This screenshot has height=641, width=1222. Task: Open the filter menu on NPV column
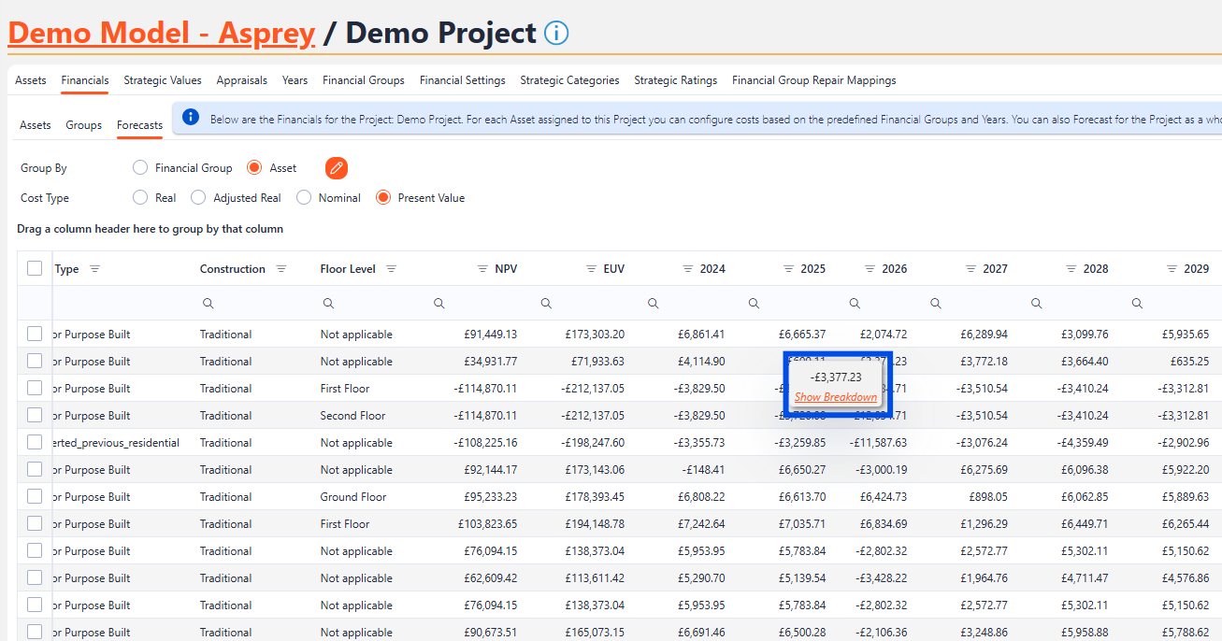click(482, 269)
